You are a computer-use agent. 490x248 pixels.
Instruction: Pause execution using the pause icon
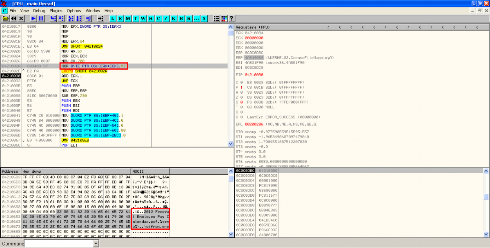[41, 19]
